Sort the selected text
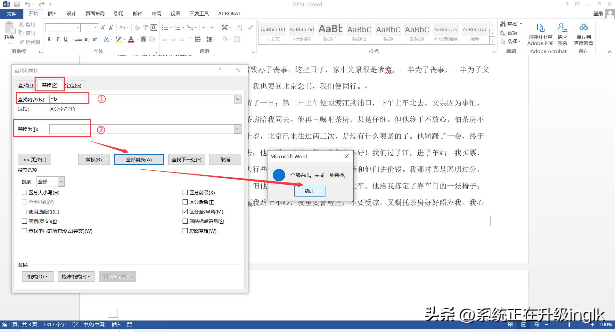This screenshot has height=332, width=615. [x=240, y=27]
